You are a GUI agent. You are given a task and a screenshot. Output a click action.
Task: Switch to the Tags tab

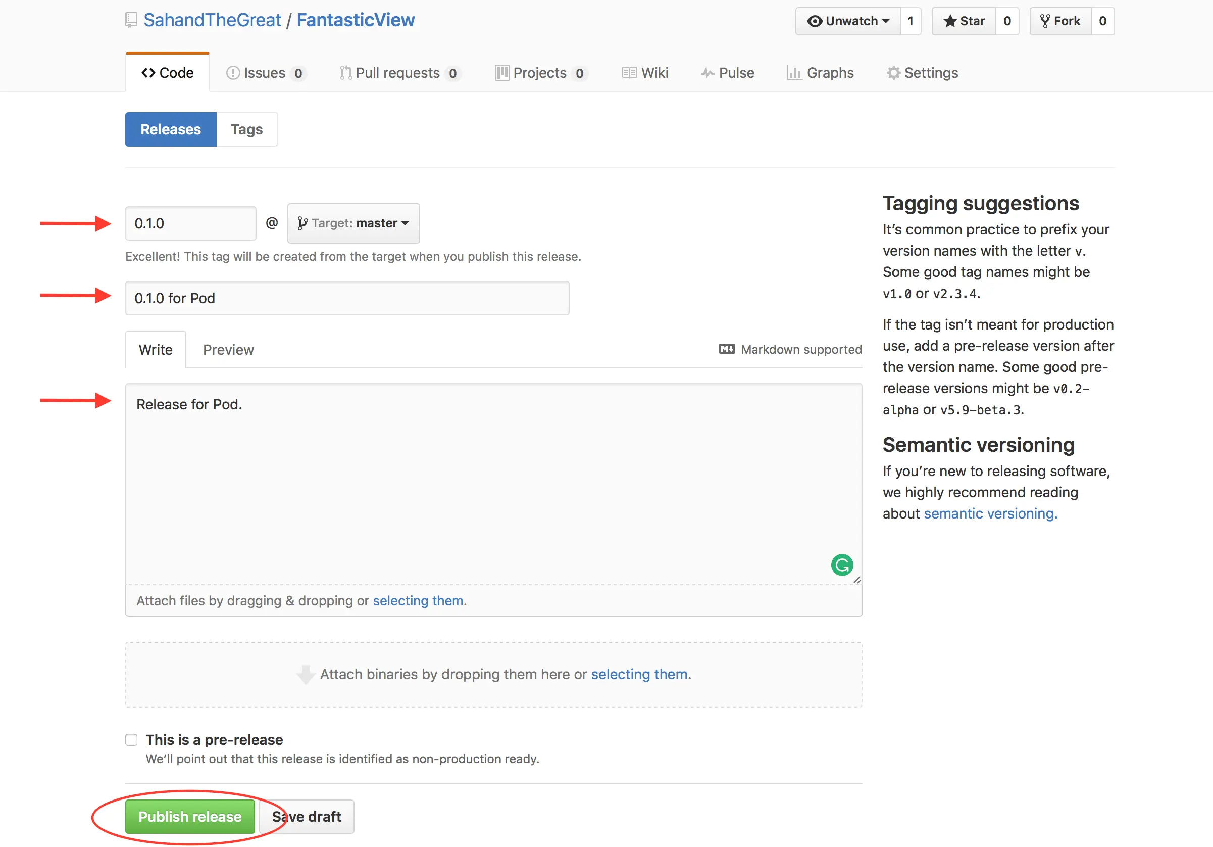coord(247,129)
